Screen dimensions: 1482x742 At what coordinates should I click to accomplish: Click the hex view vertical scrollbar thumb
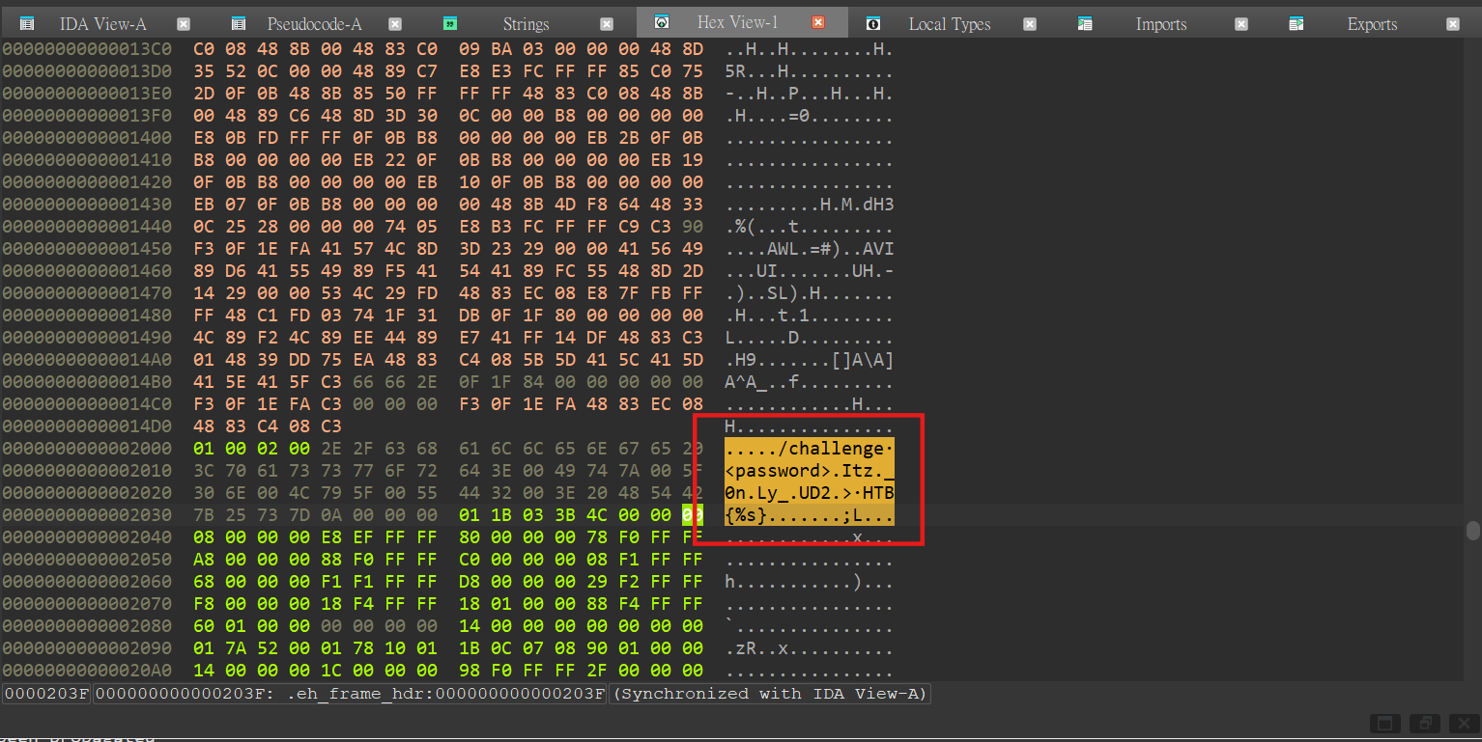click(1472, 530)
